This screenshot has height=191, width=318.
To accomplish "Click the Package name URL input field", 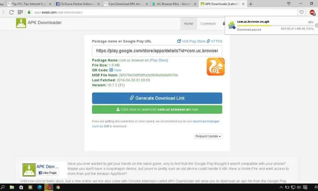I will coord(157,51).
